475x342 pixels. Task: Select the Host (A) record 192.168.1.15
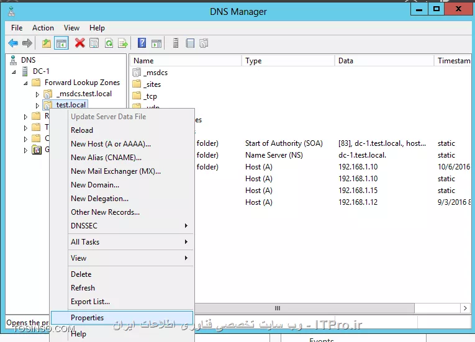coord(333,191)
